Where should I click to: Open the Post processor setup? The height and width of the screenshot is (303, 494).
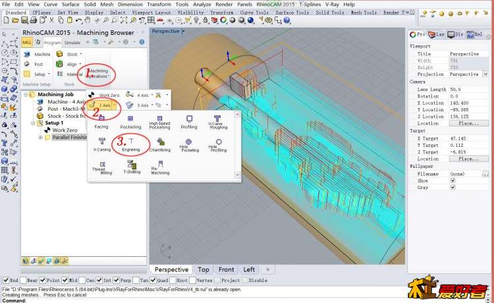34,64
